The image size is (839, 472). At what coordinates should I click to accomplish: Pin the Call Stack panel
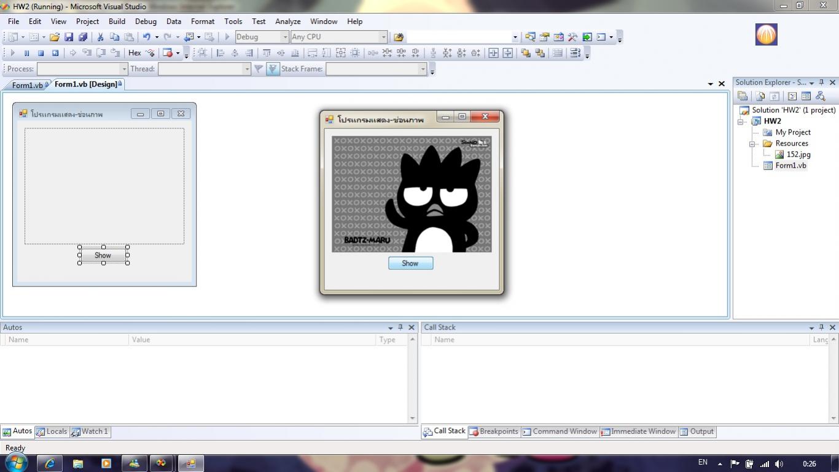tap(821, 328)
